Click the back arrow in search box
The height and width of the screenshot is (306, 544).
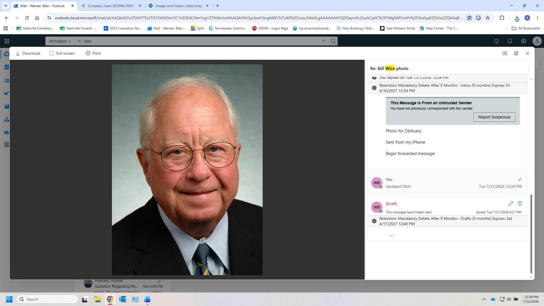(80, 41)
